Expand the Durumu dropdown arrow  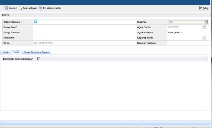coord(206,22)
